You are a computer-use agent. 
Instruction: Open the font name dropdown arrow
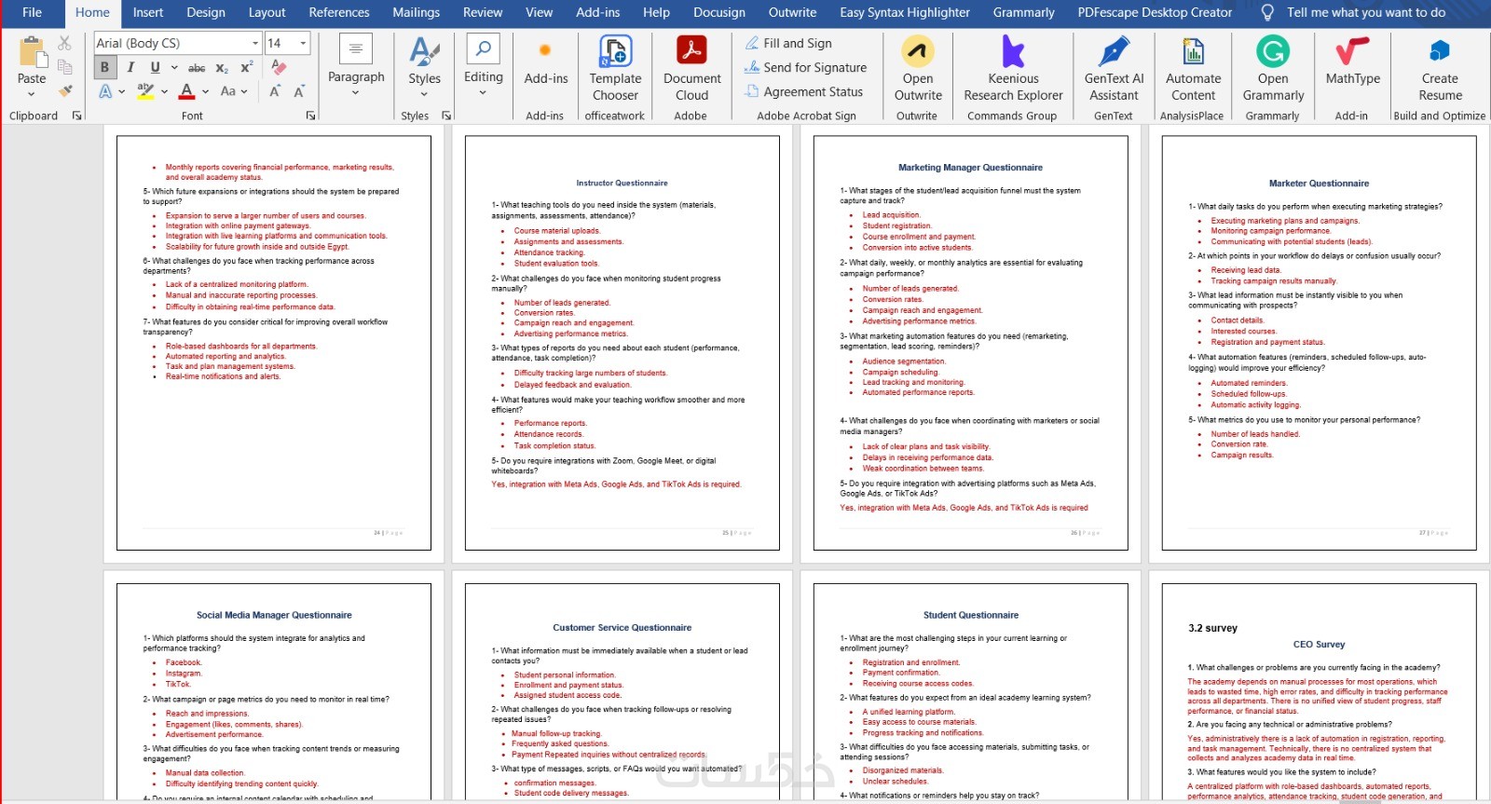(255, 43)
